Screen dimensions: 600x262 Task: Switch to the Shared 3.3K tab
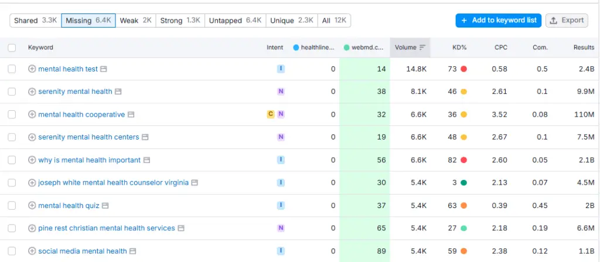[x=35, y=21]
